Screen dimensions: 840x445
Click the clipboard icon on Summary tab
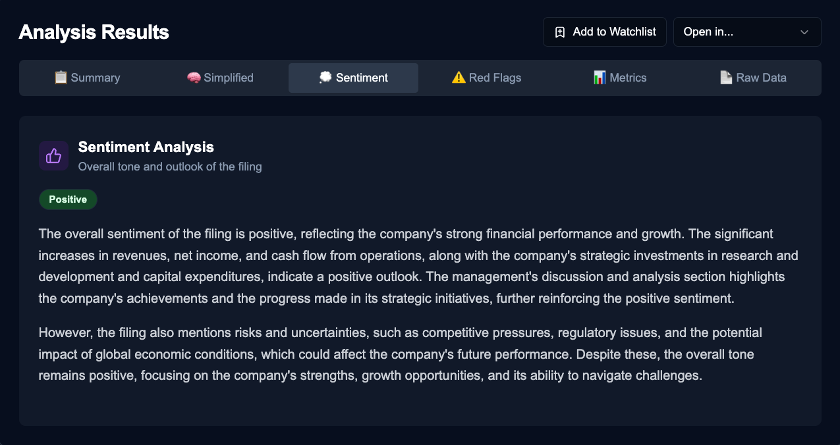click(60, 77)
